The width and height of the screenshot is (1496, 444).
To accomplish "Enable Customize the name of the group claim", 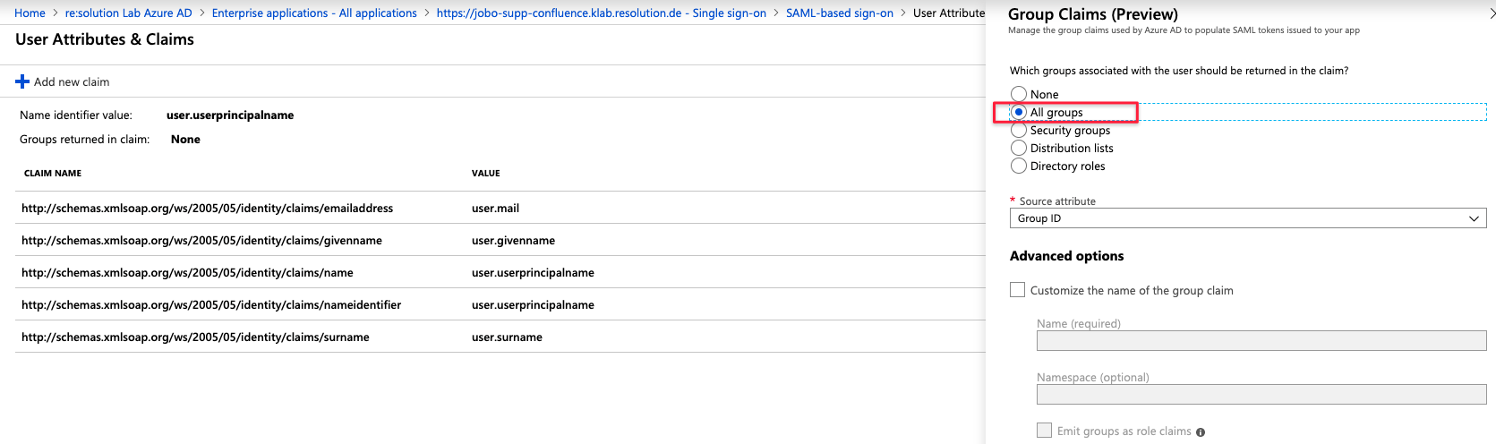I will (x=1018, y=290).
